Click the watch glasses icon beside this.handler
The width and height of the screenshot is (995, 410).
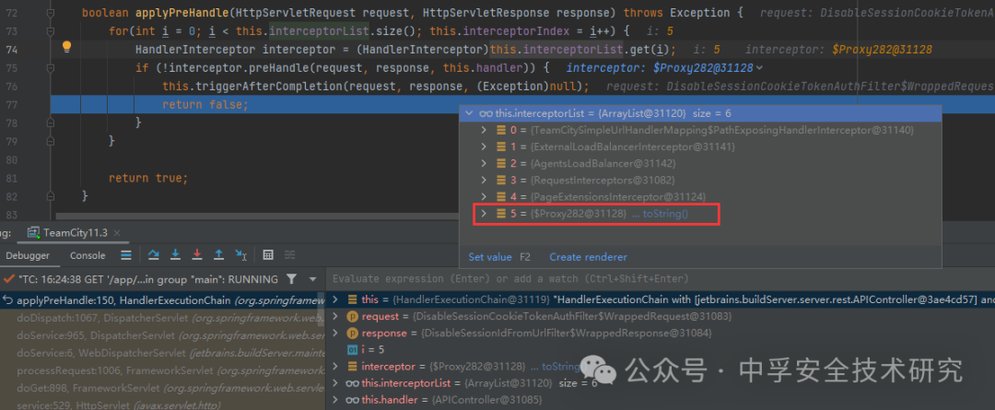pos(352,400)
